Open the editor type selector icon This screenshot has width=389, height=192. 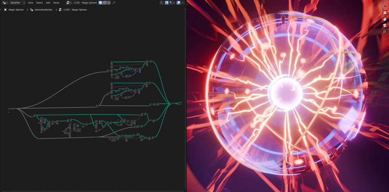click(x=5, y=3)
